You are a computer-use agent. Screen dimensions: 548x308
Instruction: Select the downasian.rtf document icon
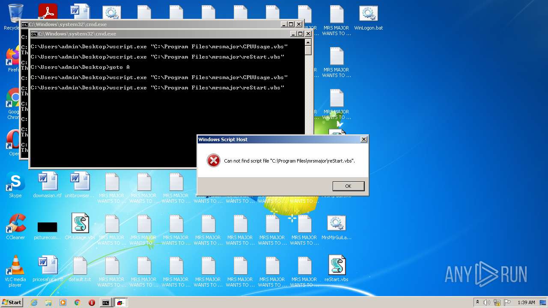[48, 185]
